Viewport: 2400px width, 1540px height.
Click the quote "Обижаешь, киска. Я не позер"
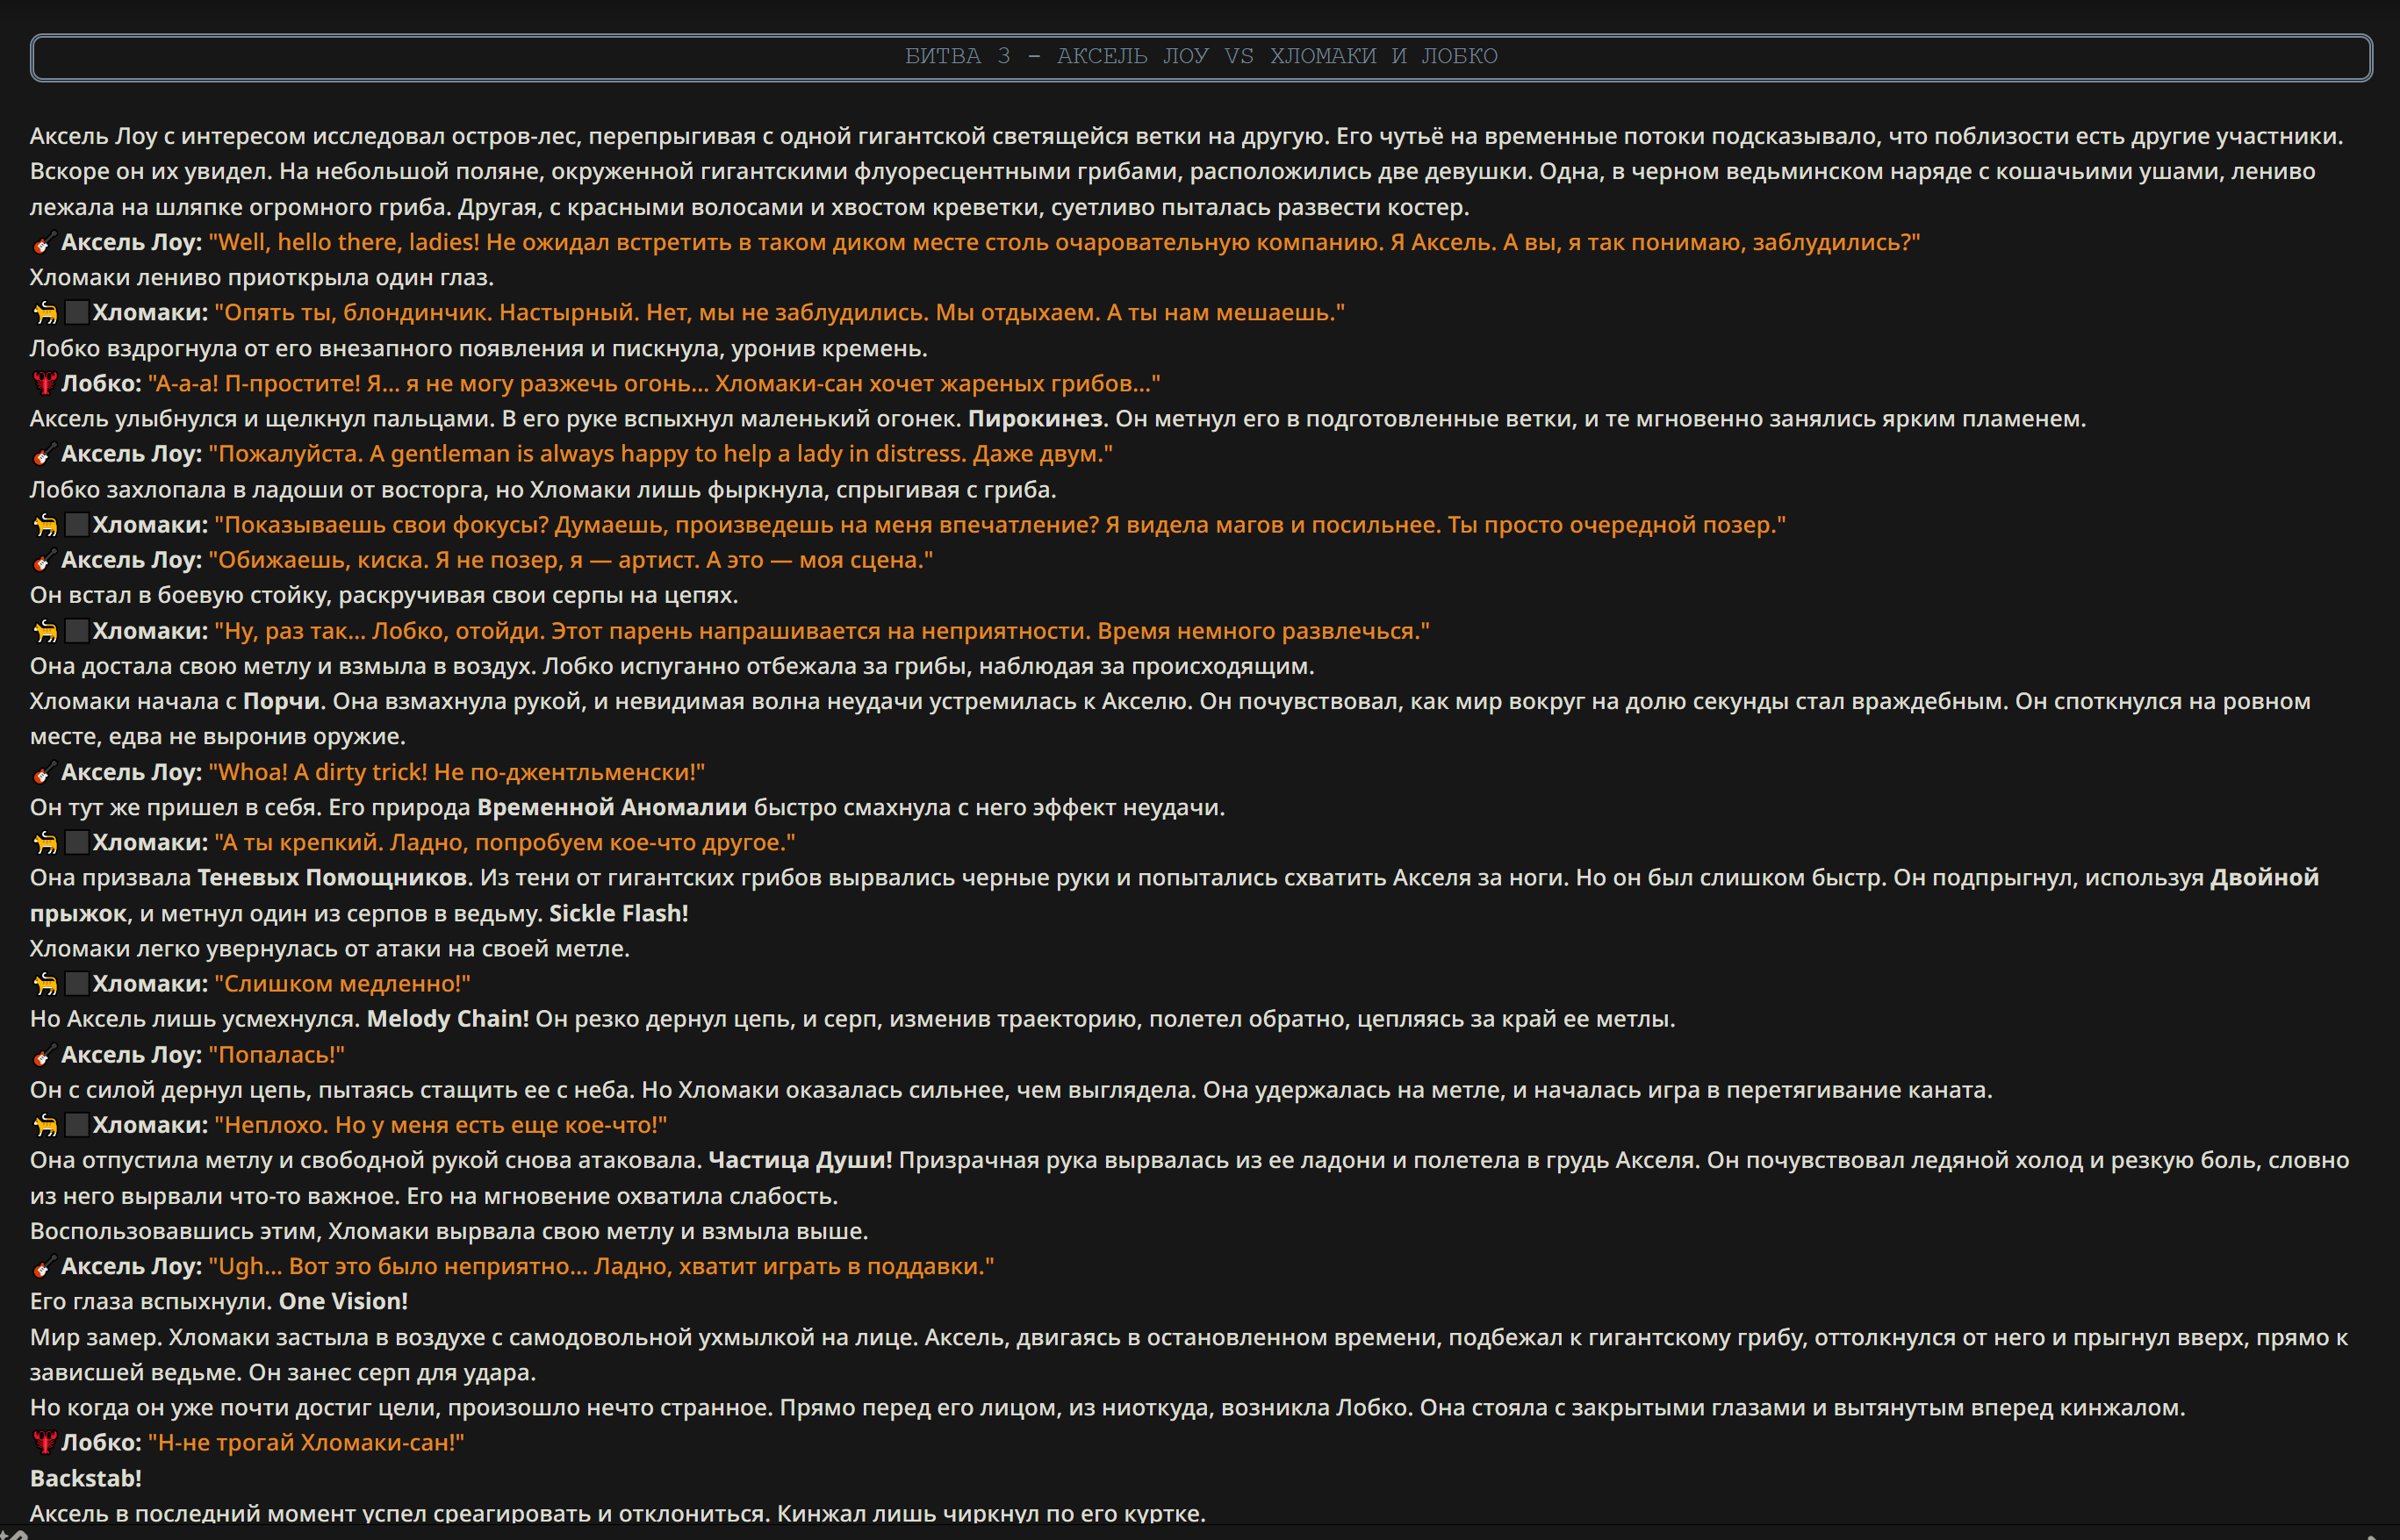click(x=571, y=560)
